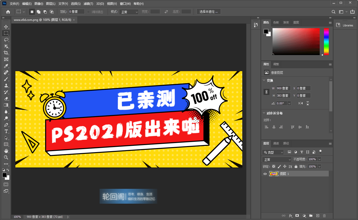358x220 pixels.
Task: Select the Move tool
Action: click(6, 27)
